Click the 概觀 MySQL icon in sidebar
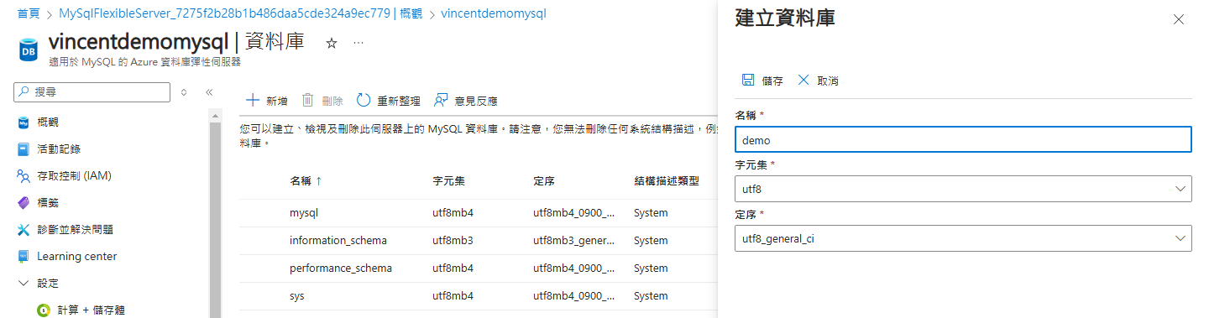 (x=24, y=123)
